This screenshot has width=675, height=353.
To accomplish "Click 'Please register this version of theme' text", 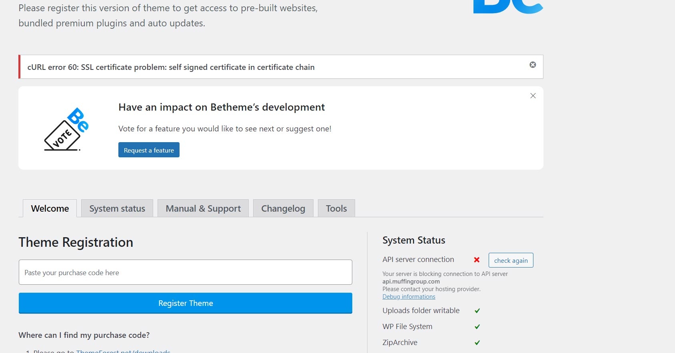I will point(168,16).
